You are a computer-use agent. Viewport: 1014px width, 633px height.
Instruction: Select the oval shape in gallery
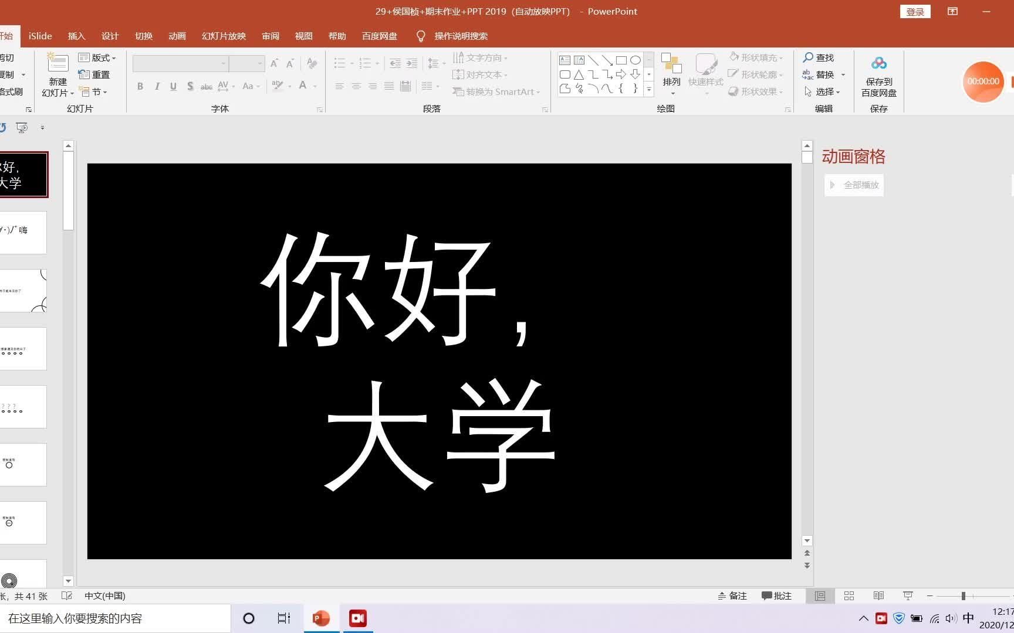click(636, 60)
